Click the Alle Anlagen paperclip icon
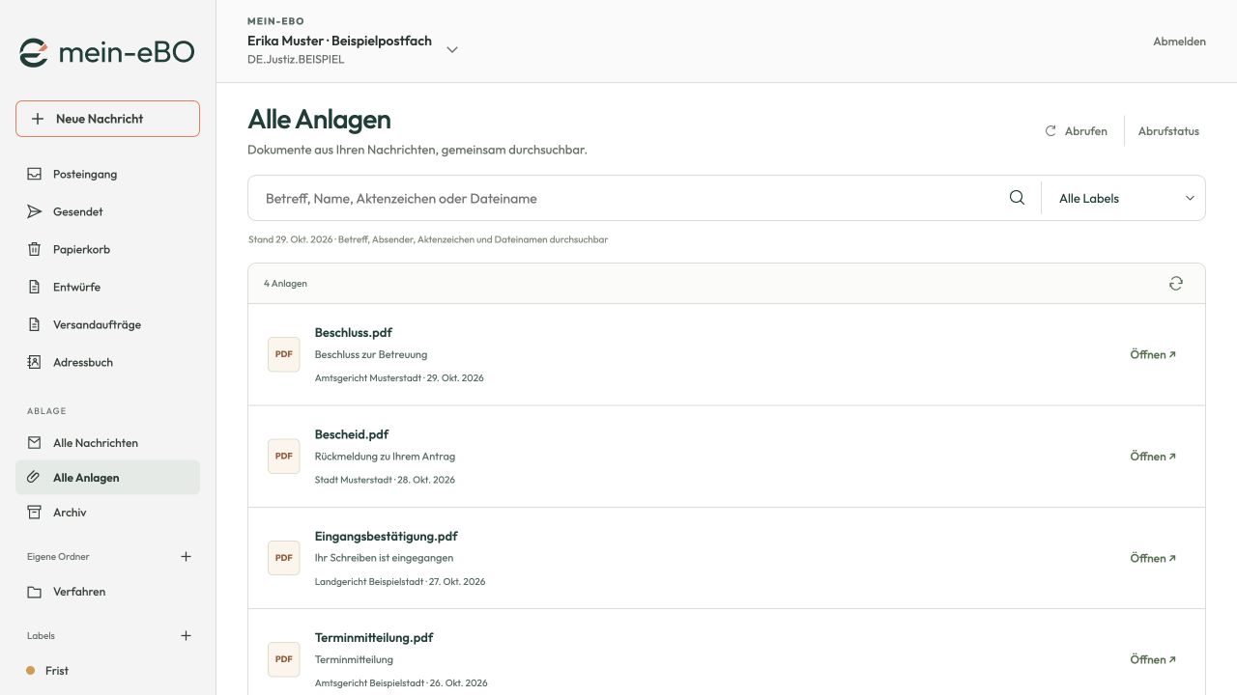This screenshot has width=1237, height=695. tap(35, 478)
